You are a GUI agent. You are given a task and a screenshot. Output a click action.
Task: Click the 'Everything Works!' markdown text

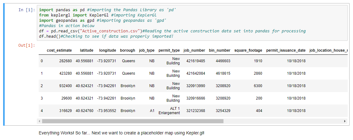(121, 133)
